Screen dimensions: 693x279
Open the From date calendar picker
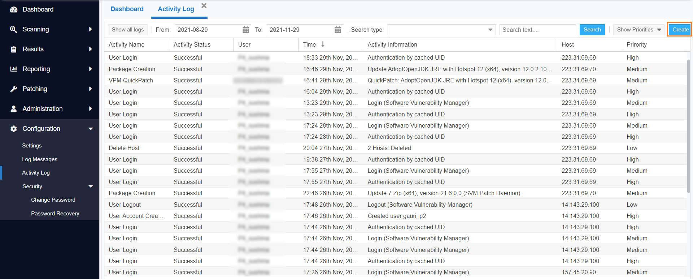pyautogui.click(x=246, y=30)
